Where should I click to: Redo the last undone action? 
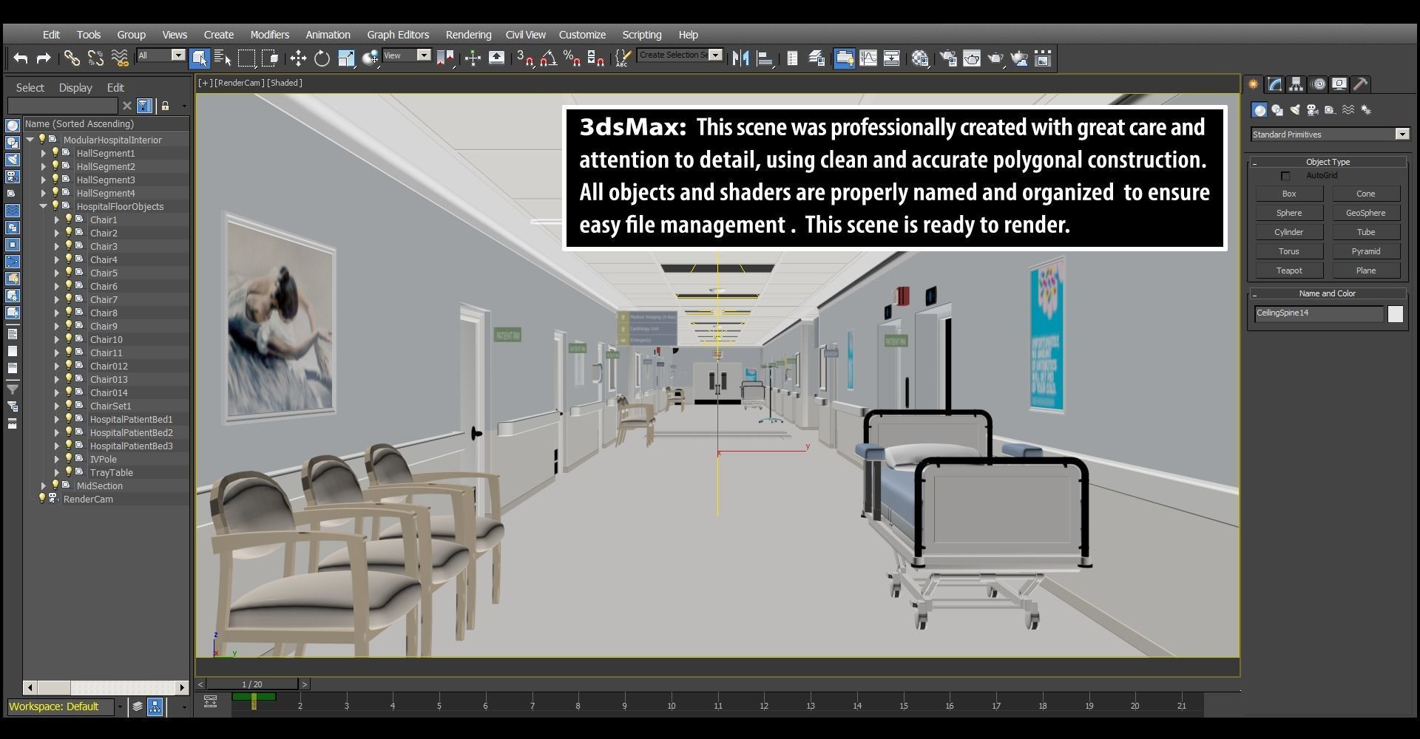(44, 58)
